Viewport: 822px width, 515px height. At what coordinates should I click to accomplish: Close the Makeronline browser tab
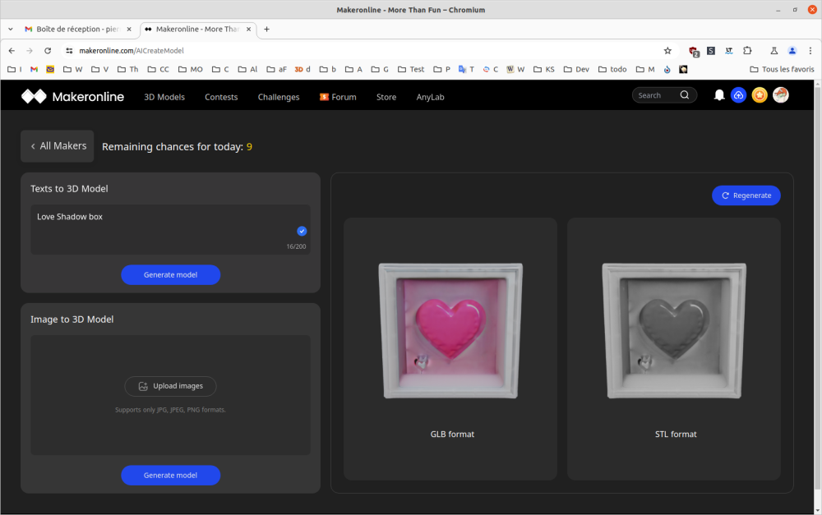click(x=249, y=30)
